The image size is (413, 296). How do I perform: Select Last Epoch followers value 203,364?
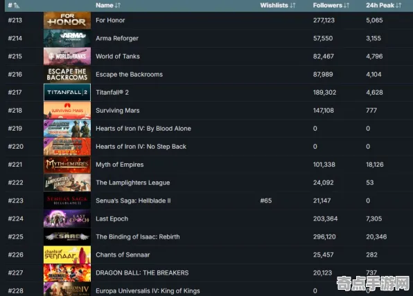[x=325, y=219]
